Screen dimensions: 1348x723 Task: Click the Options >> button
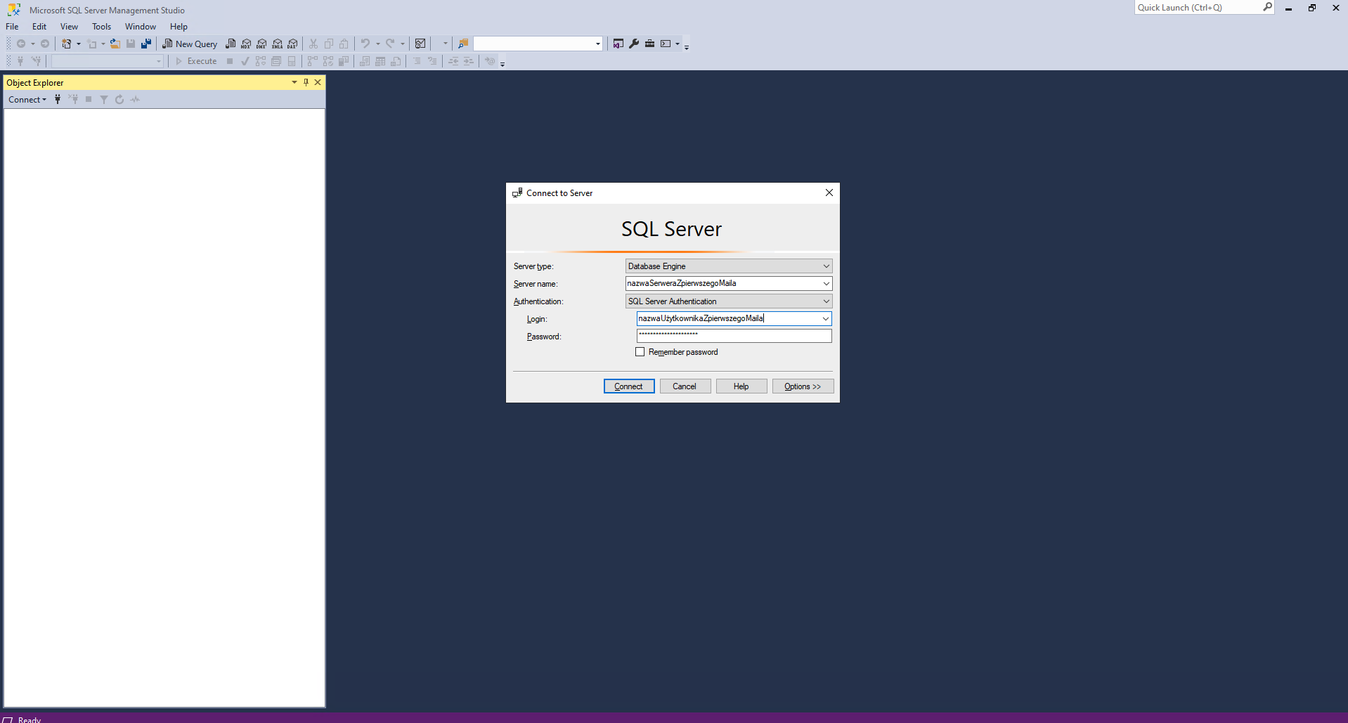click(803, 386)
